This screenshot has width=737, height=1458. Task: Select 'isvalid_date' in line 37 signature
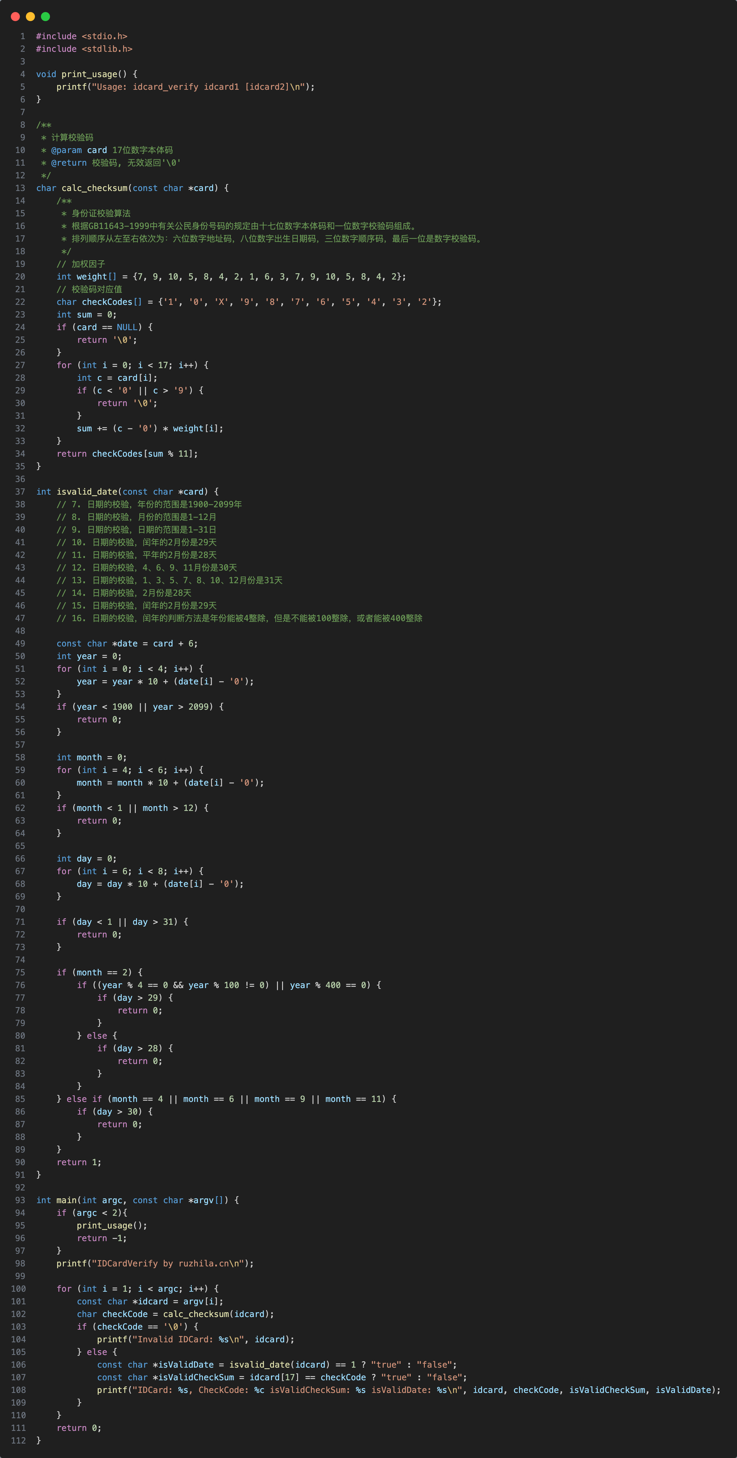[x=87, y=492]
